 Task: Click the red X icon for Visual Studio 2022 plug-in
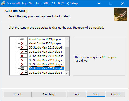(x=22, y=43)
